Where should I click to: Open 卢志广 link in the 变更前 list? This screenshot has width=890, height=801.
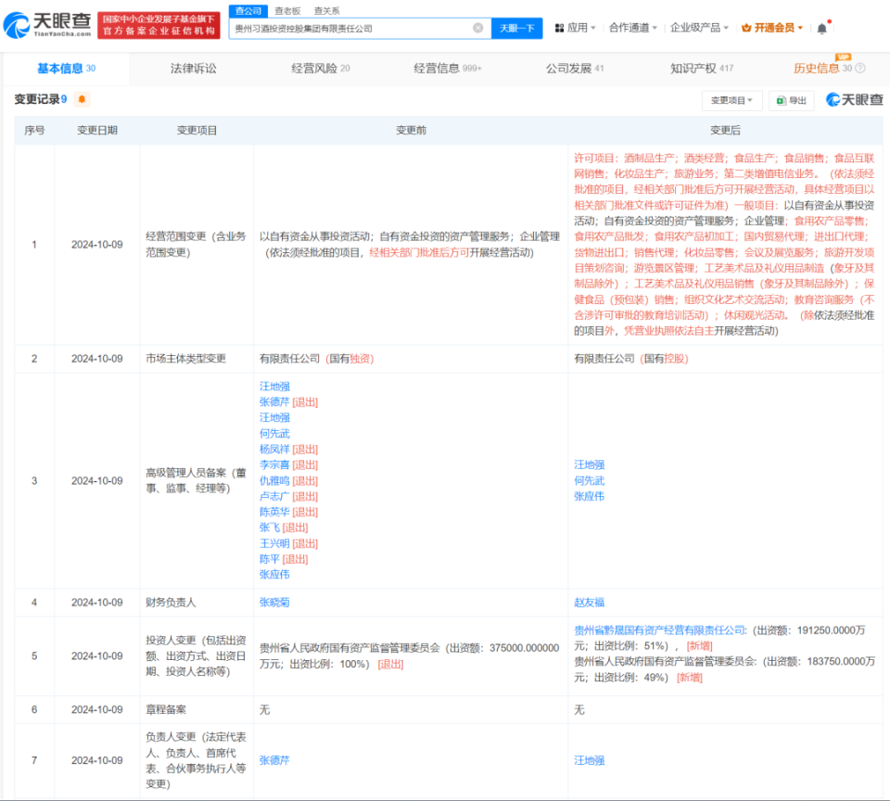point(274,497)
